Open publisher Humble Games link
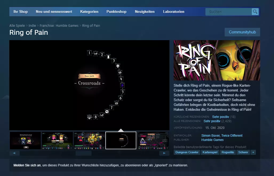 (x=212, y=140)
